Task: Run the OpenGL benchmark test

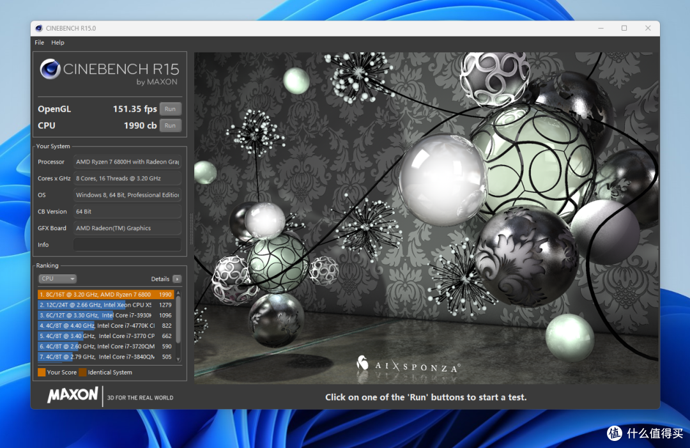Action: tap(170, 109)
